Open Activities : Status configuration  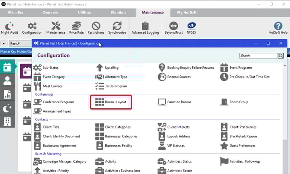175,162
